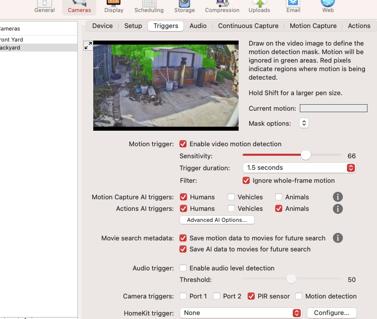Check the Port 2 camera trigger
Viewport: 377px width, 319px height.
[x=217, y=296]
